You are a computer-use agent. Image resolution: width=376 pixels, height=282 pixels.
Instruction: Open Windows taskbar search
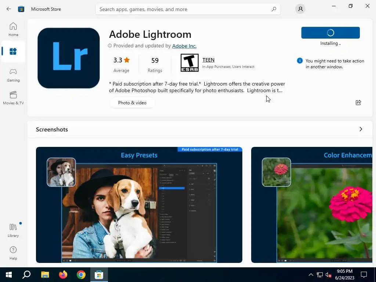(x=26, y=275)
